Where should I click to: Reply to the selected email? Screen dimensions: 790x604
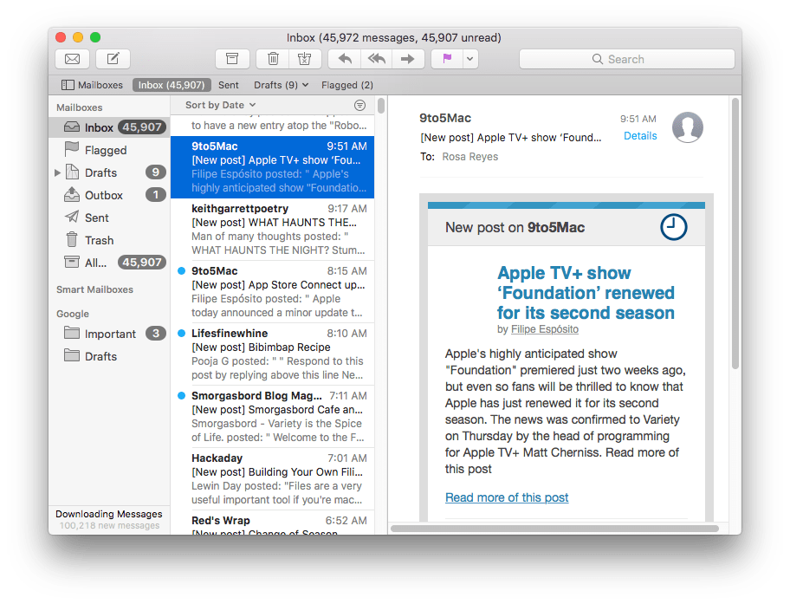coord(345,59)
